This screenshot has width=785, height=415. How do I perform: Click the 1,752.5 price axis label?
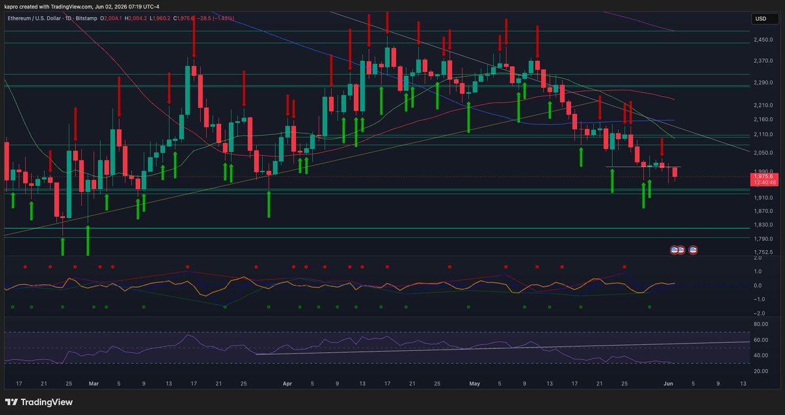point(764,252)
